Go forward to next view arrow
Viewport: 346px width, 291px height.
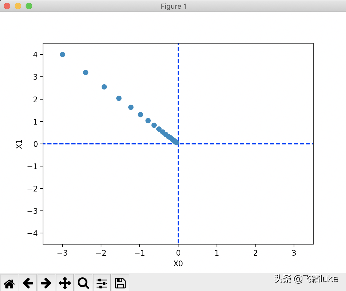46,283
